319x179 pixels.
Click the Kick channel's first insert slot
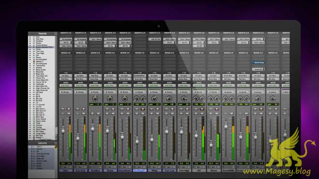[x=66, y=39]
